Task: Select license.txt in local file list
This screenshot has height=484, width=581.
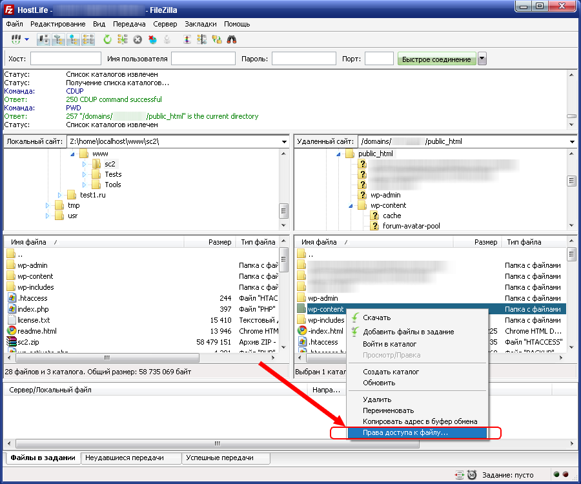Action: 34,320
